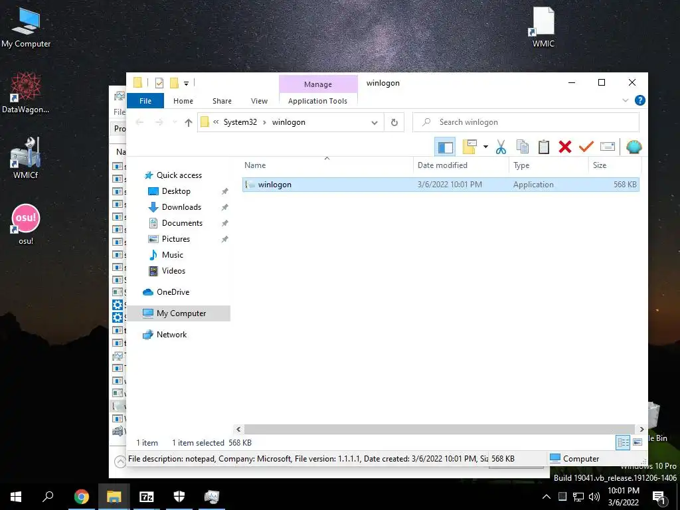The width and height of the screenshot is (680, 510).
Task: Open the recent locations dropdown
Action: 175,122
